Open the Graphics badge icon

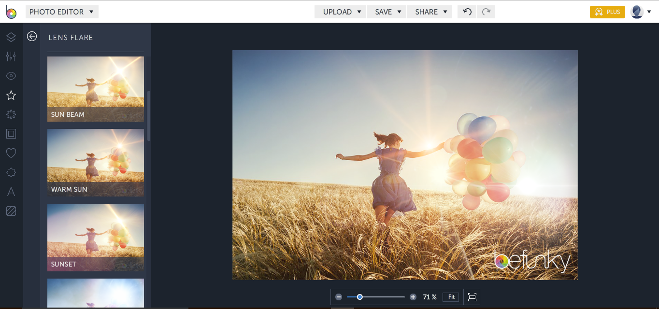[11, 172]
